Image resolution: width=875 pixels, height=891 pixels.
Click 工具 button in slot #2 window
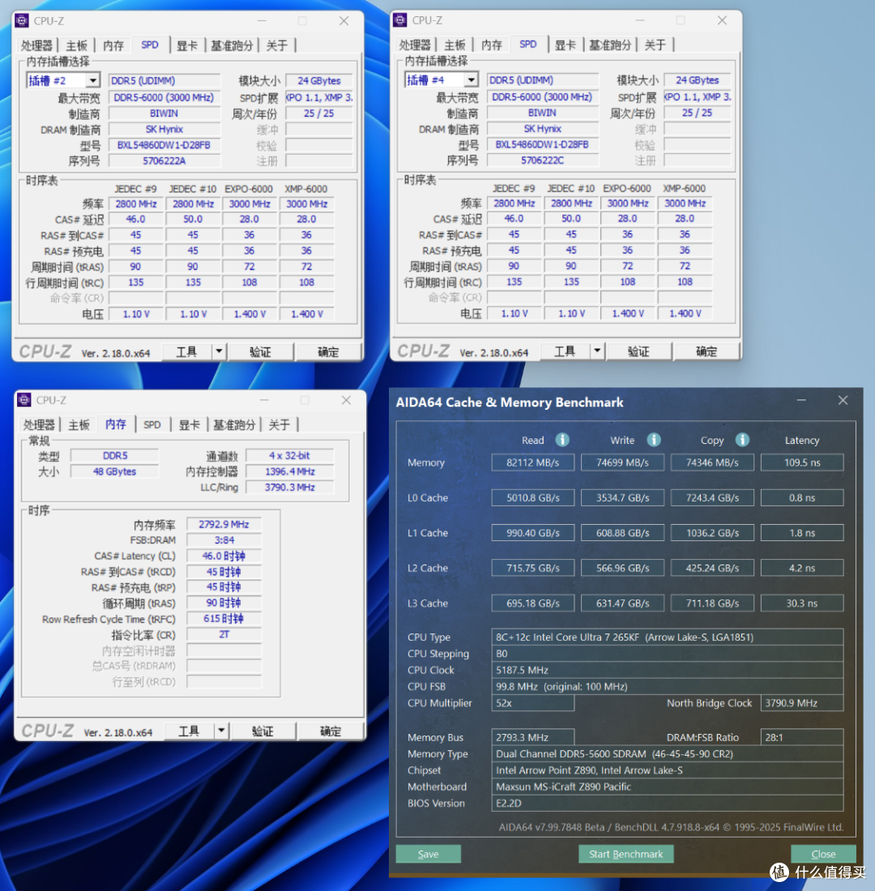[x=187, y=352]
